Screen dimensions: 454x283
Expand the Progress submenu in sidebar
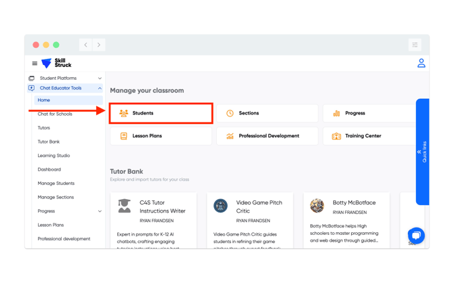pos(100,211)
